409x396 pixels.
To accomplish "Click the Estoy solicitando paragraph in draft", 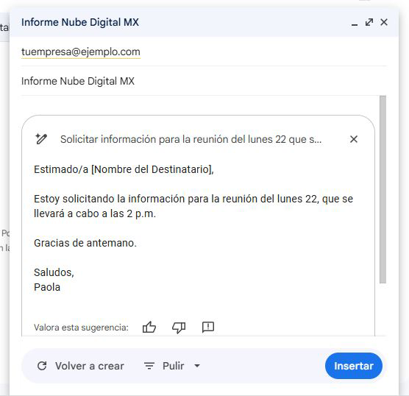I will tap(193, 206).
